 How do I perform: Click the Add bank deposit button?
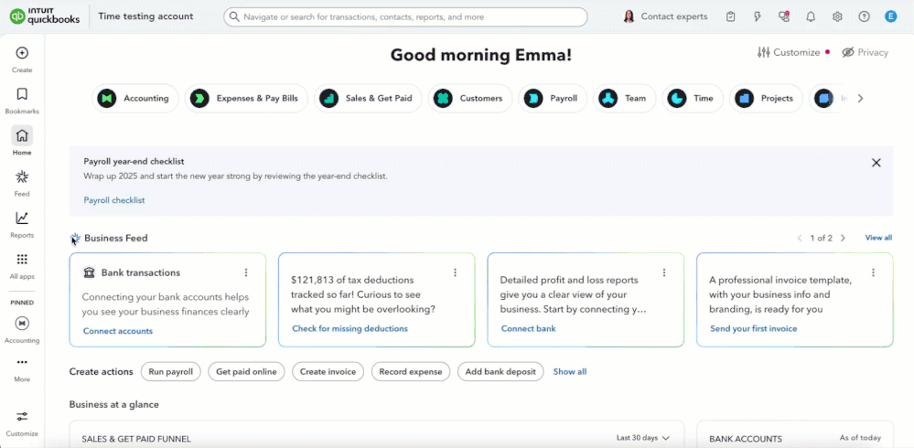[x=500, y=372]
